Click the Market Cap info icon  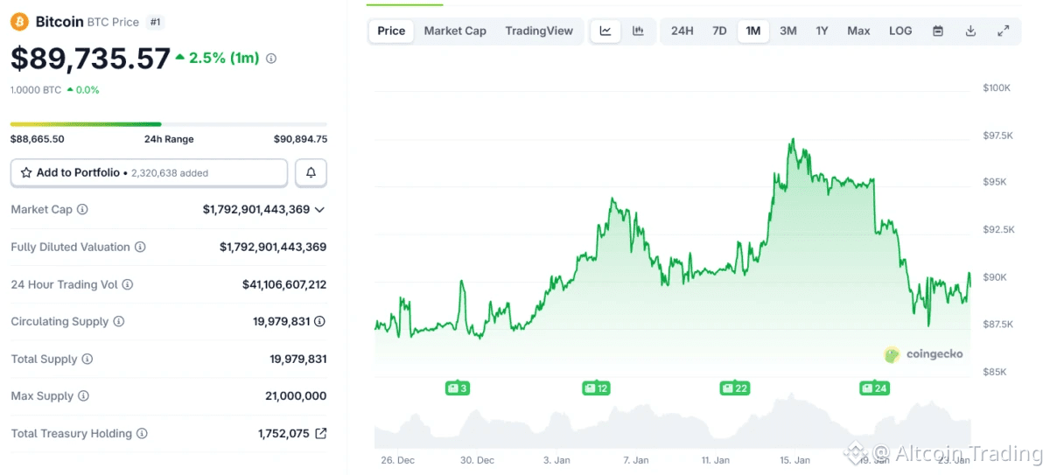(82, 210)
